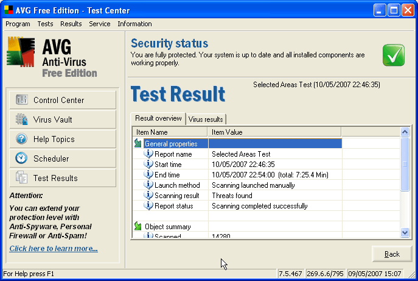The image size is (418, 281).
Task: Click the AVG icon in the title bar
Action: [9, 10]
